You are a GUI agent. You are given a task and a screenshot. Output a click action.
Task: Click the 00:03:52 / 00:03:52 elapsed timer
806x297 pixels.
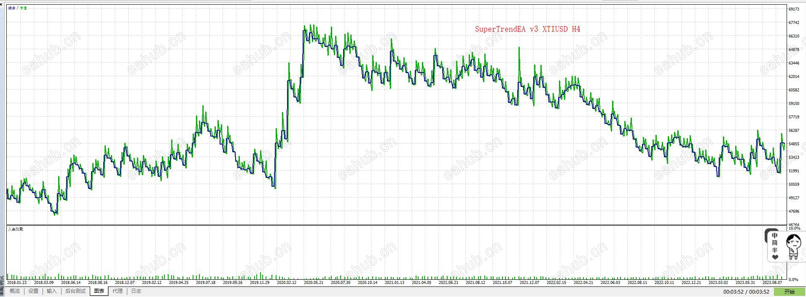(747, 292)
